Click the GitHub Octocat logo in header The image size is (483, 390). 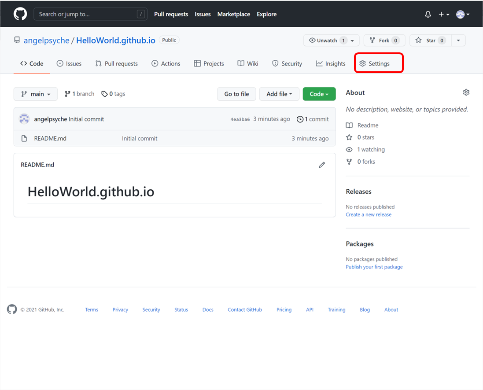20,14
